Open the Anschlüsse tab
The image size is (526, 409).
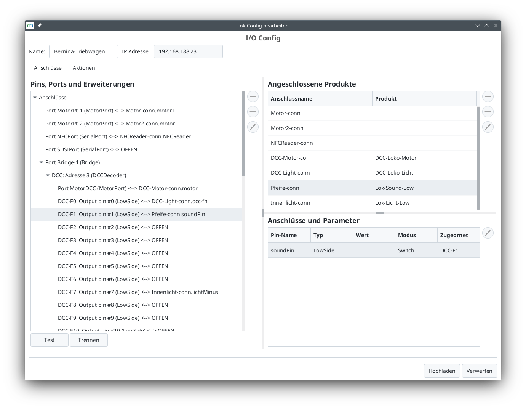point(48,68)
